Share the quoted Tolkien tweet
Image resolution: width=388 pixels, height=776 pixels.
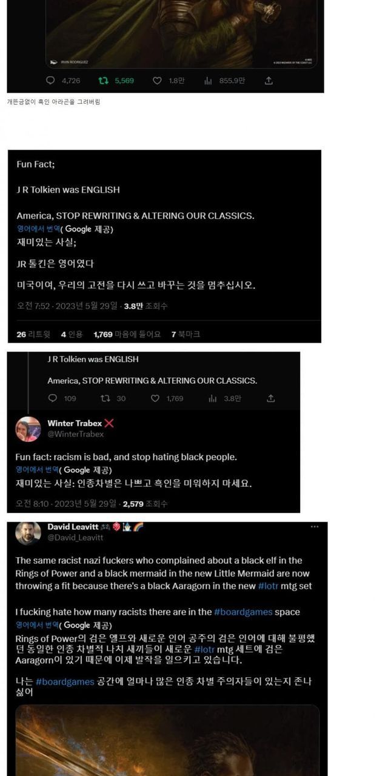click(x=271, y=398)
